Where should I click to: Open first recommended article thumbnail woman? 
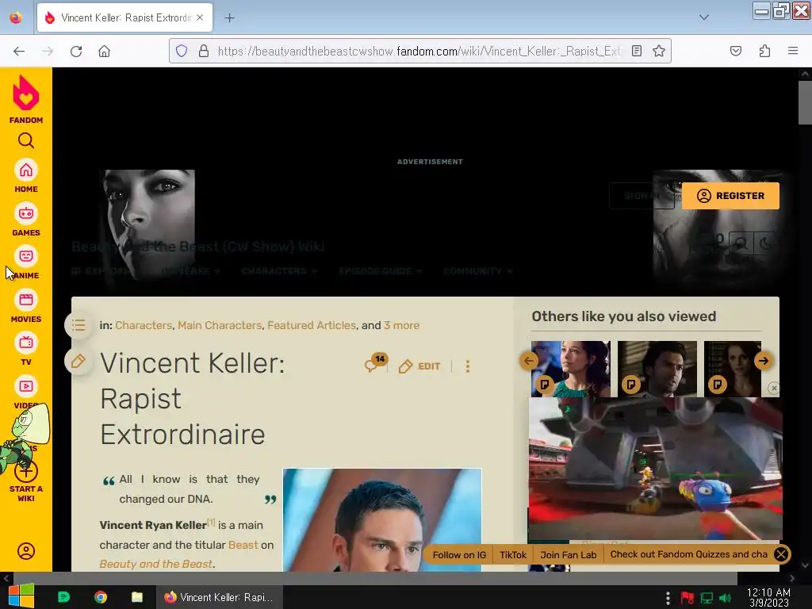[571, 369]
